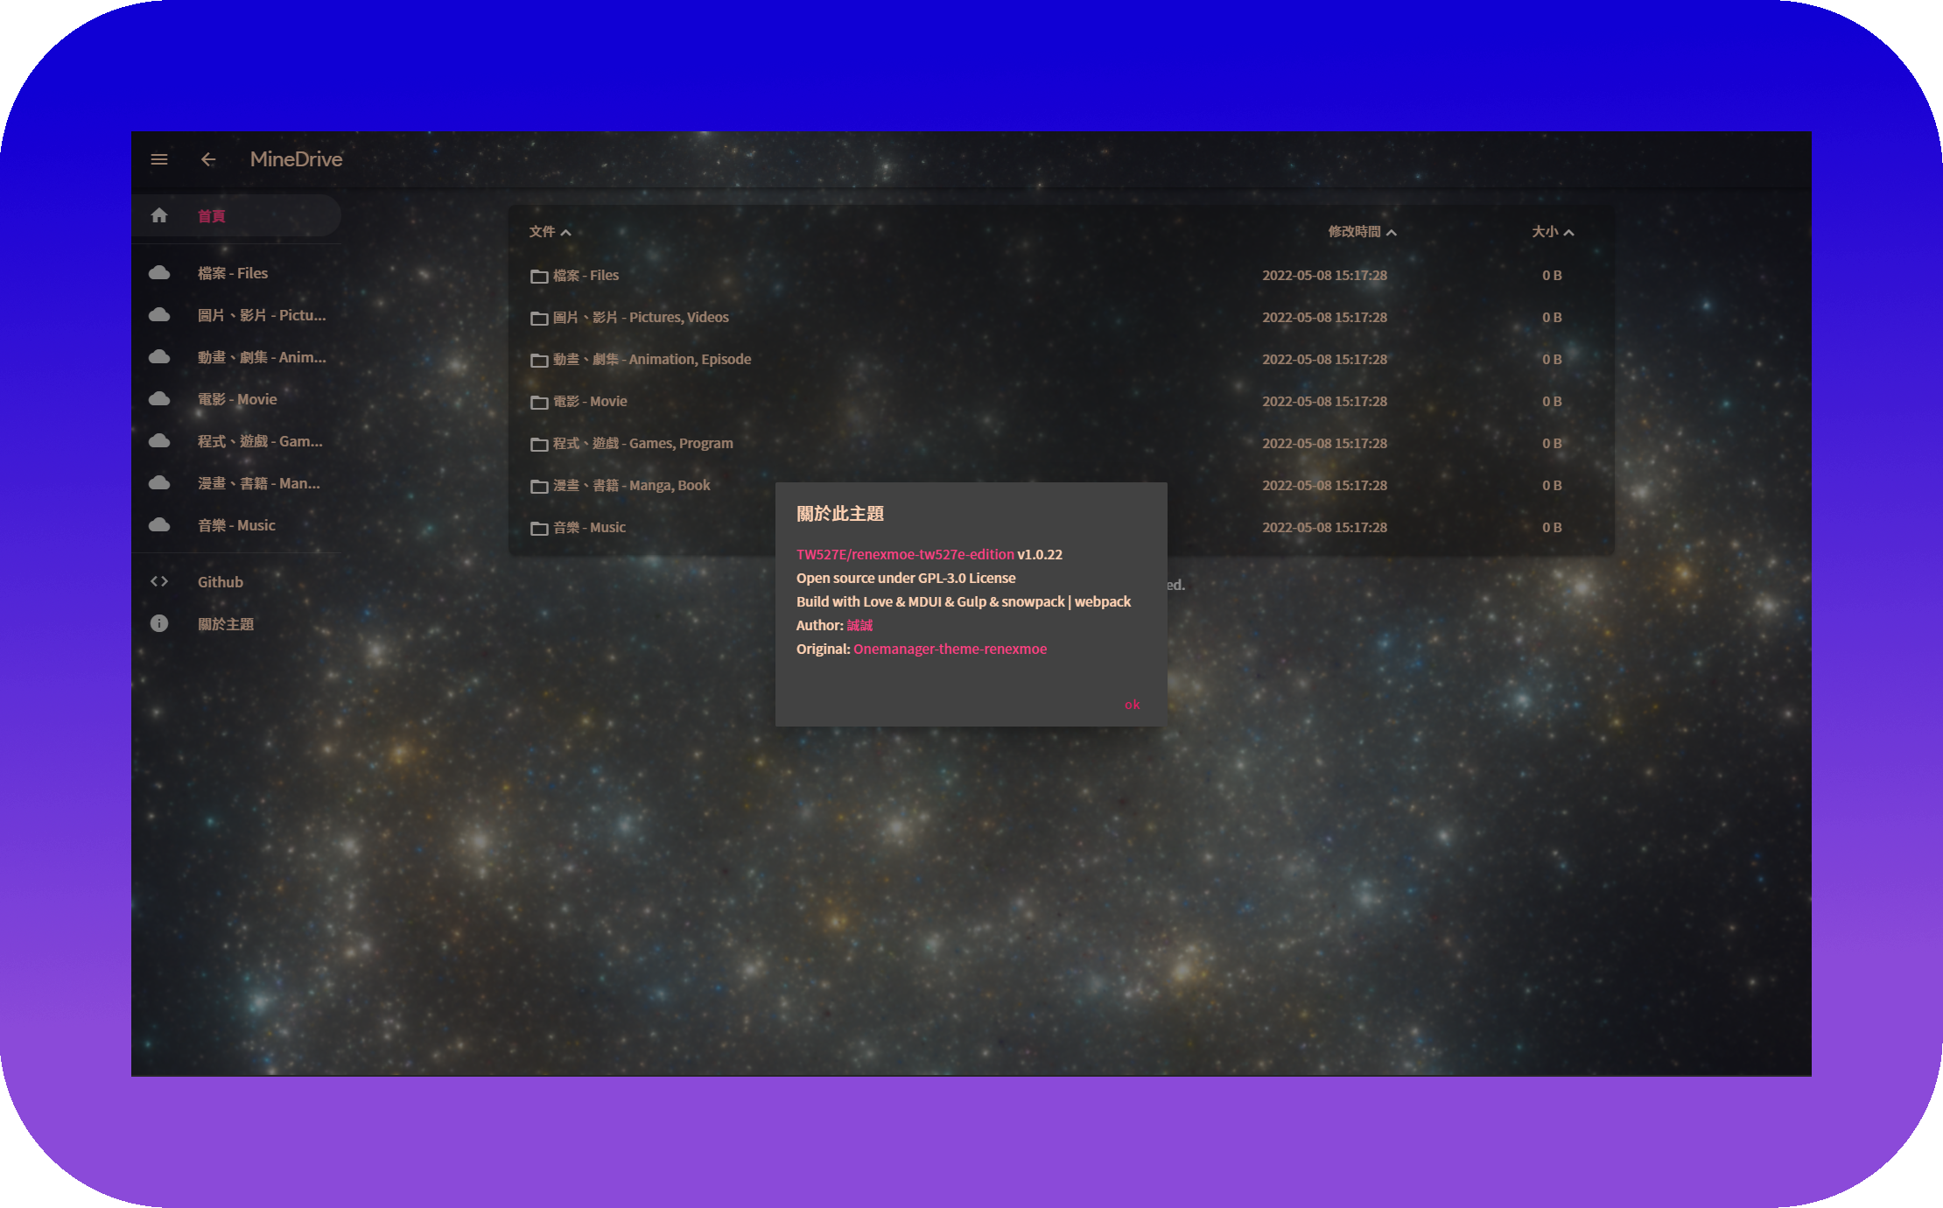This screenshot has height=1208, width=1943.
Task: Click the home icon in sidebar
Action: (x=159, y=215)
